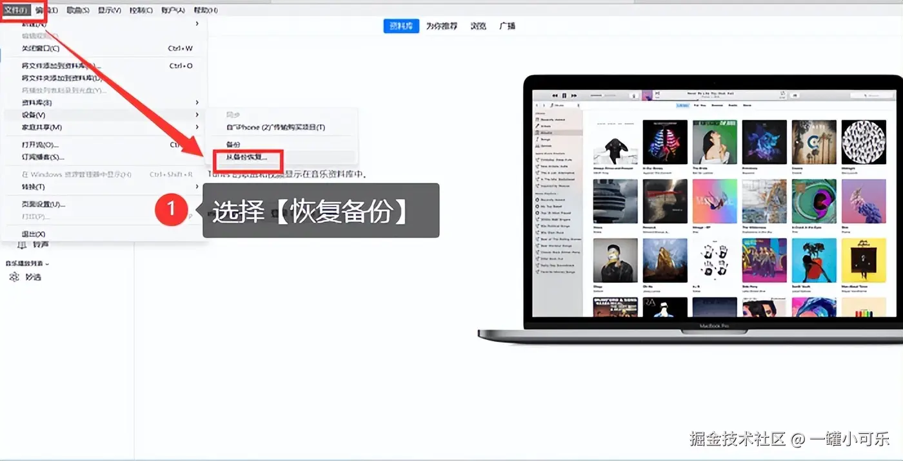Viewport: 903px width, 461px height.
Task: Open the 显示(V) menu
Action: [x=109, y=10]
